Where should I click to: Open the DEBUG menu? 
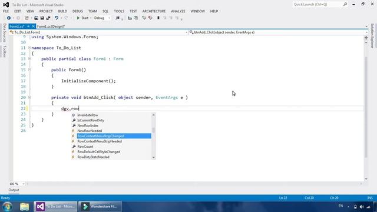pos(77,11)
